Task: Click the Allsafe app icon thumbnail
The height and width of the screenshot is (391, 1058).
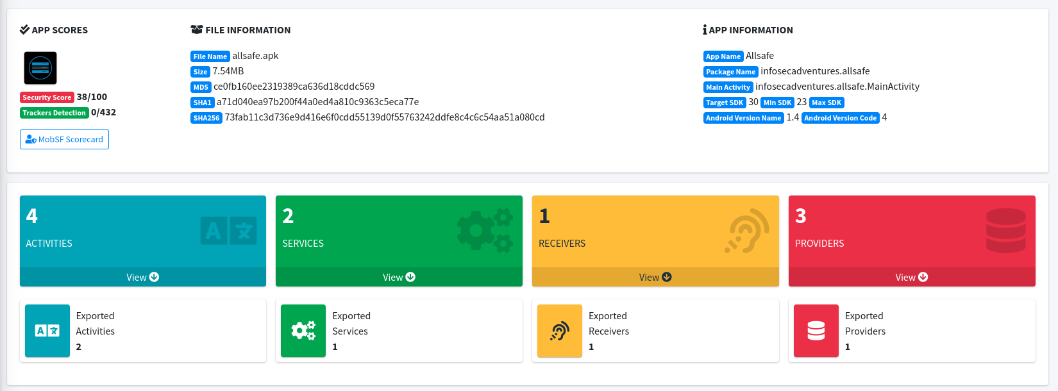Action: (x=40, y=68)
